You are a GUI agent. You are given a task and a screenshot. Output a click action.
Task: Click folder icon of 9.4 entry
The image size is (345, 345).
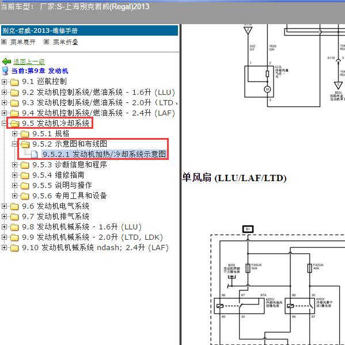[14, 113]
